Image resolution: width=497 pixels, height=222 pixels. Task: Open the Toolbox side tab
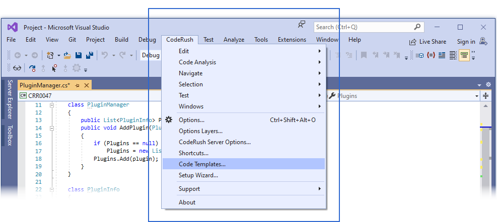click(10, 135)
